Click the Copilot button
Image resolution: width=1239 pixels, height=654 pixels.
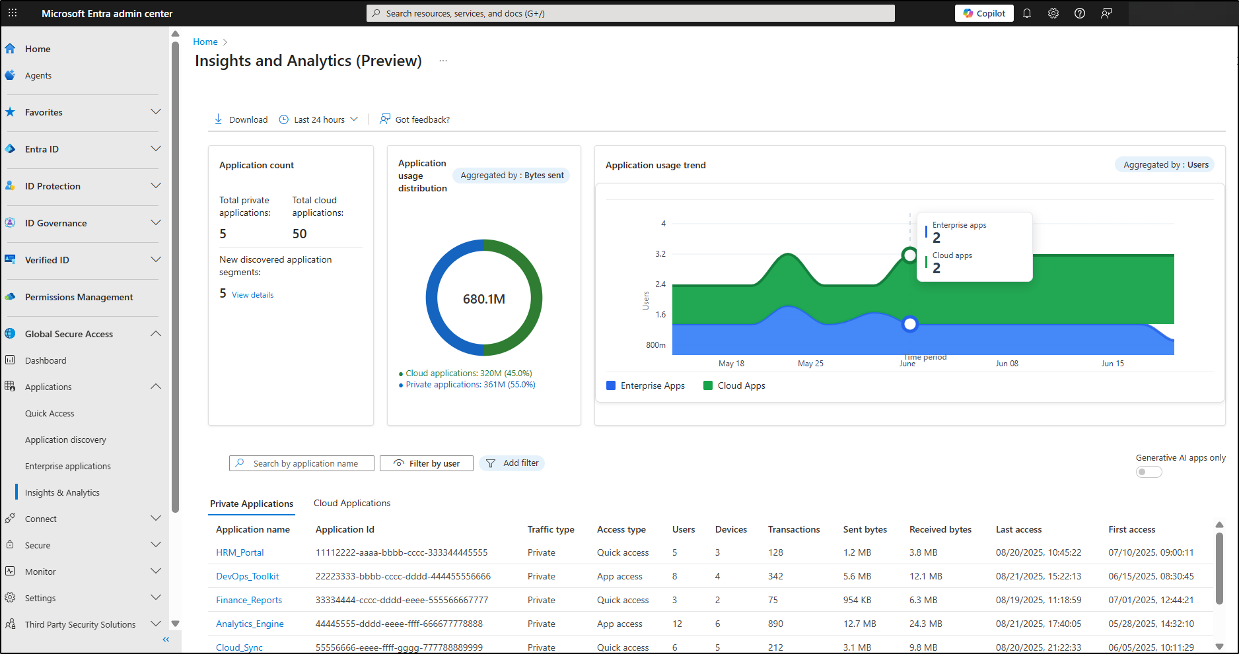tap(984, 13)
